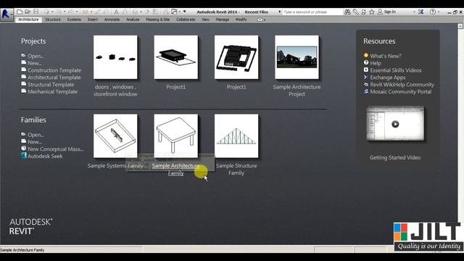
Task: Click the Favorites star icon
Action: click(x=372, y=12)
